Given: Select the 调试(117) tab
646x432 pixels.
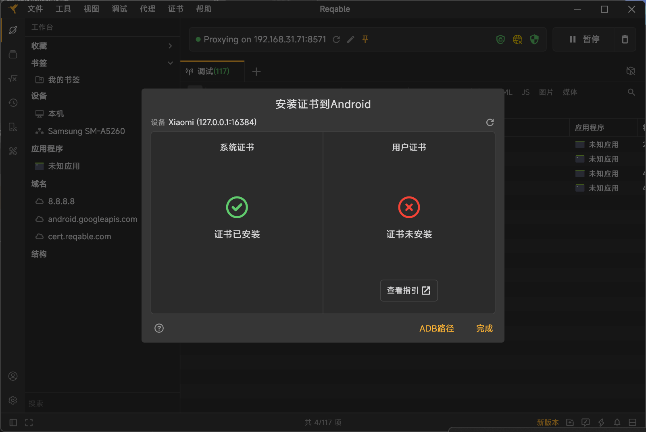Looking at the screenshot, I should tap(213, 71).
